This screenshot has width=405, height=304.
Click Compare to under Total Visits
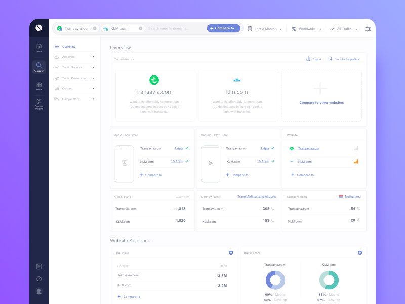(129, 297)
